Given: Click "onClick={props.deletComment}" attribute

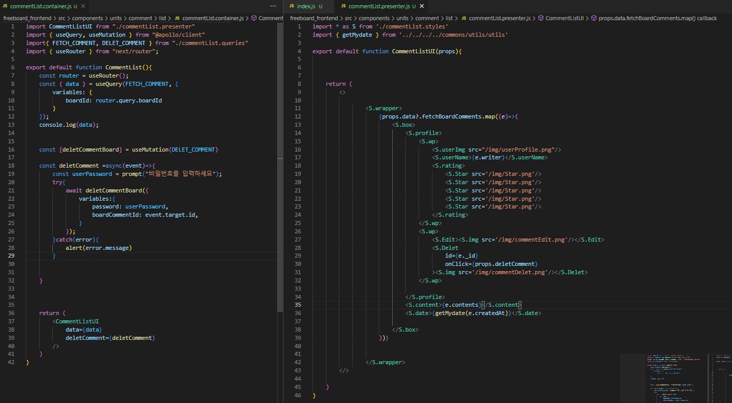Looking at the screenshot, I should (x=492, y=264).
